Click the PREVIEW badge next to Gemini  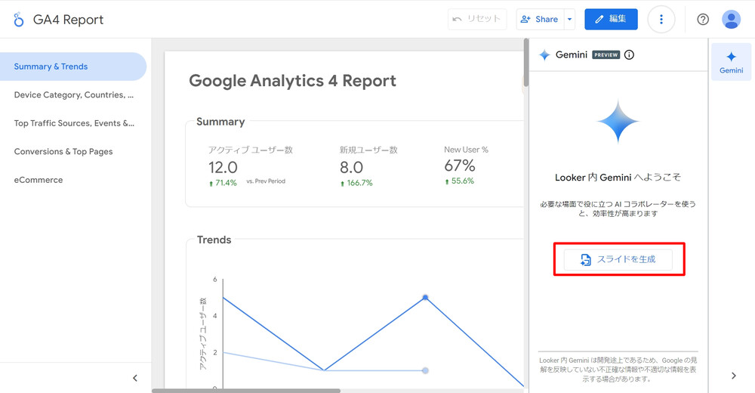(606, 55)
